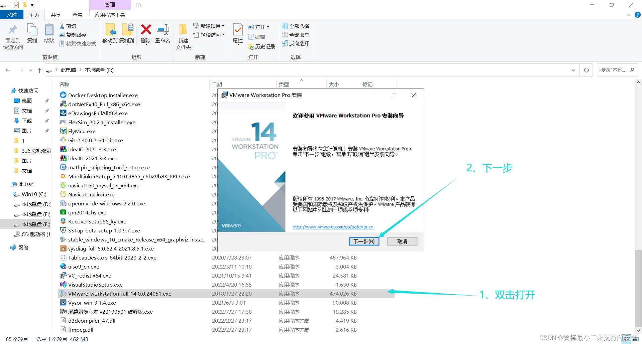Click the 本地磁盘 (F:) breadcrumb segment
642x344 pixels.
[99, 70]
